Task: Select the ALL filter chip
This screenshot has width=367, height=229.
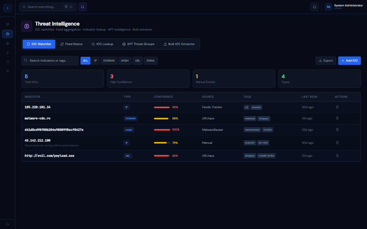Action: click(85, 61)
